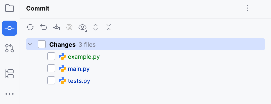Shelve changes with the tray icon
The image size is (271, 104).
point(56,27)
